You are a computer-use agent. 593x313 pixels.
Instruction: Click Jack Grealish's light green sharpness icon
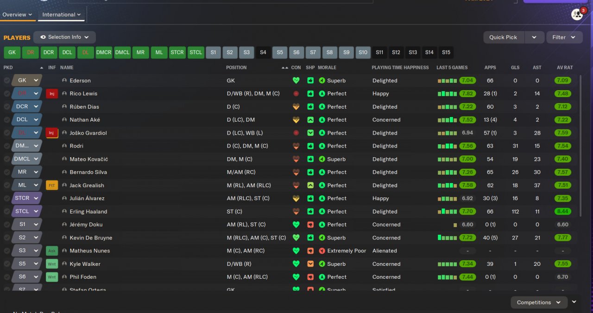pos(310,185)
